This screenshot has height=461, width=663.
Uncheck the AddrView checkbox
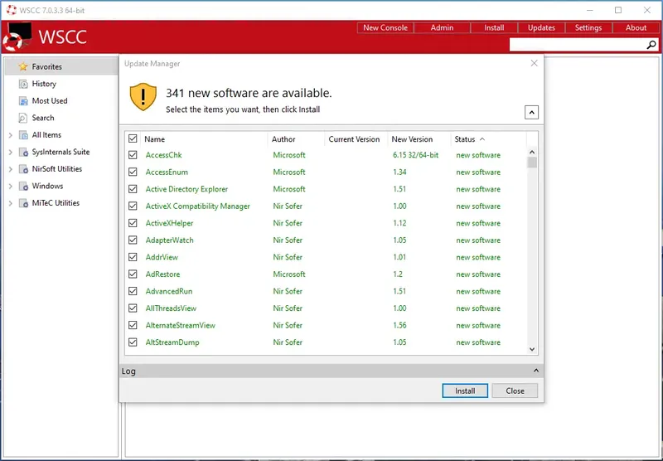pyautogui.click(x=133, y=257)
